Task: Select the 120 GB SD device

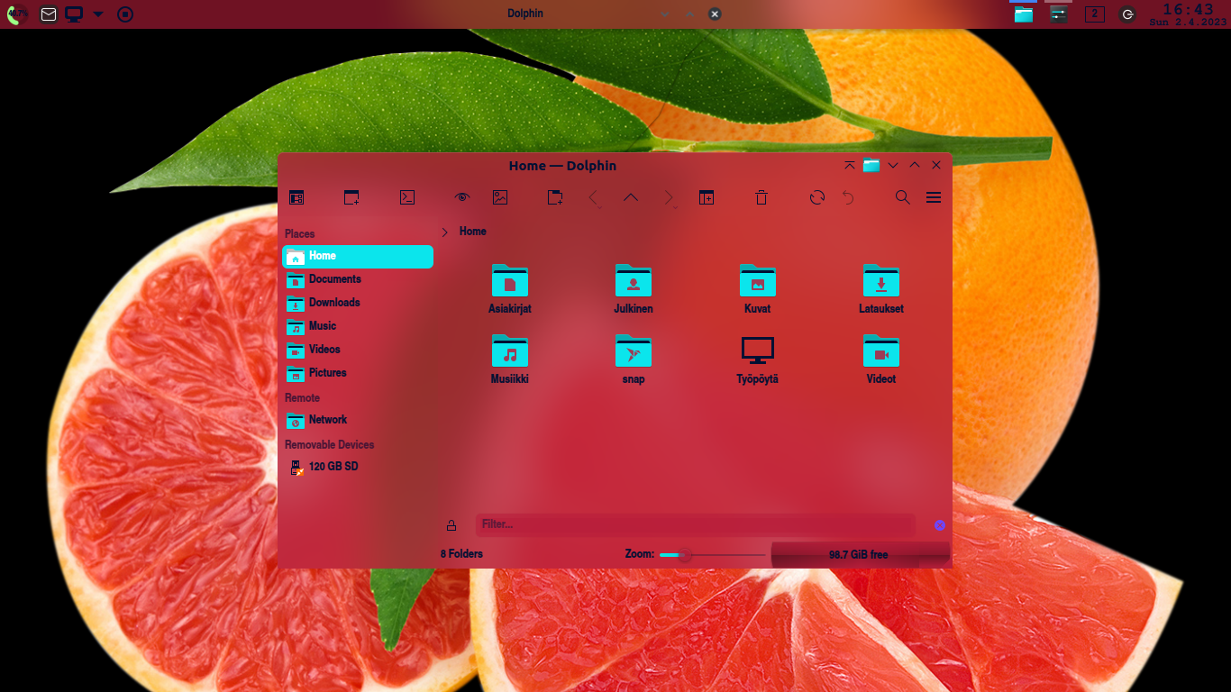Action: (358, 467)
